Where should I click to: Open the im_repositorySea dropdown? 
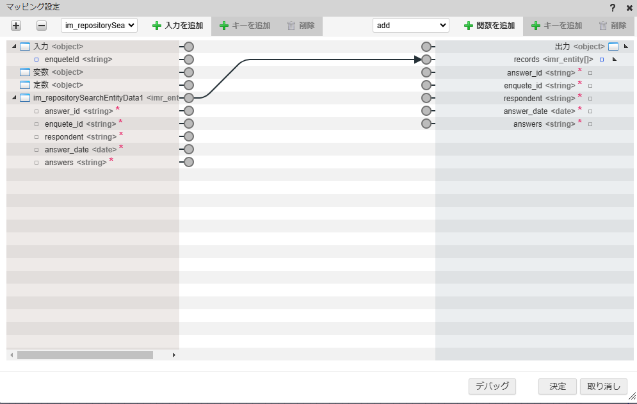[x=99, y=25]
